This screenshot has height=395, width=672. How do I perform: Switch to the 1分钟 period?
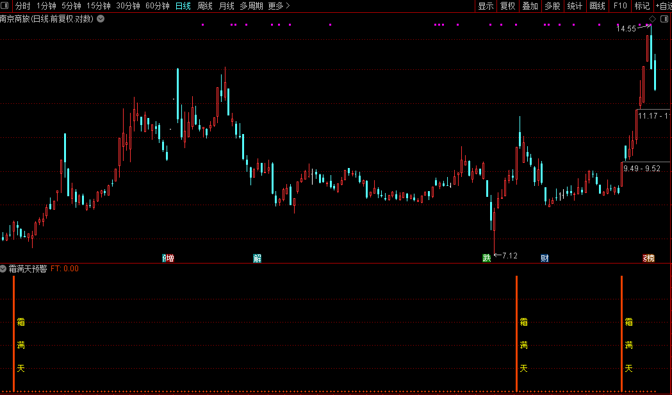pyautogui.click(x=46, y=6)
